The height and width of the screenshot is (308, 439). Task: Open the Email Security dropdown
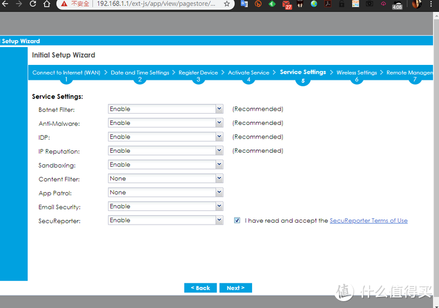219,207
